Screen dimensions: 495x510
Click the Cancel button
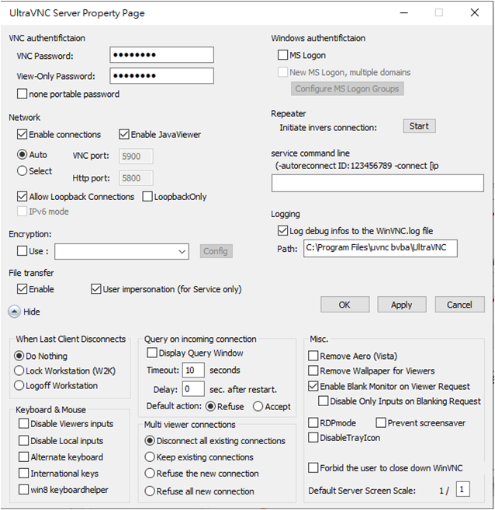point(459,305)
